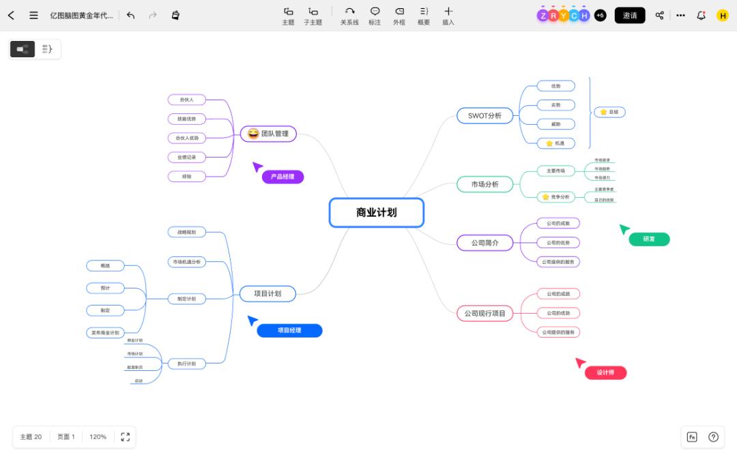737x461 pixels.
Task: Open the 120% zoom level control
Action: (98, 436)
